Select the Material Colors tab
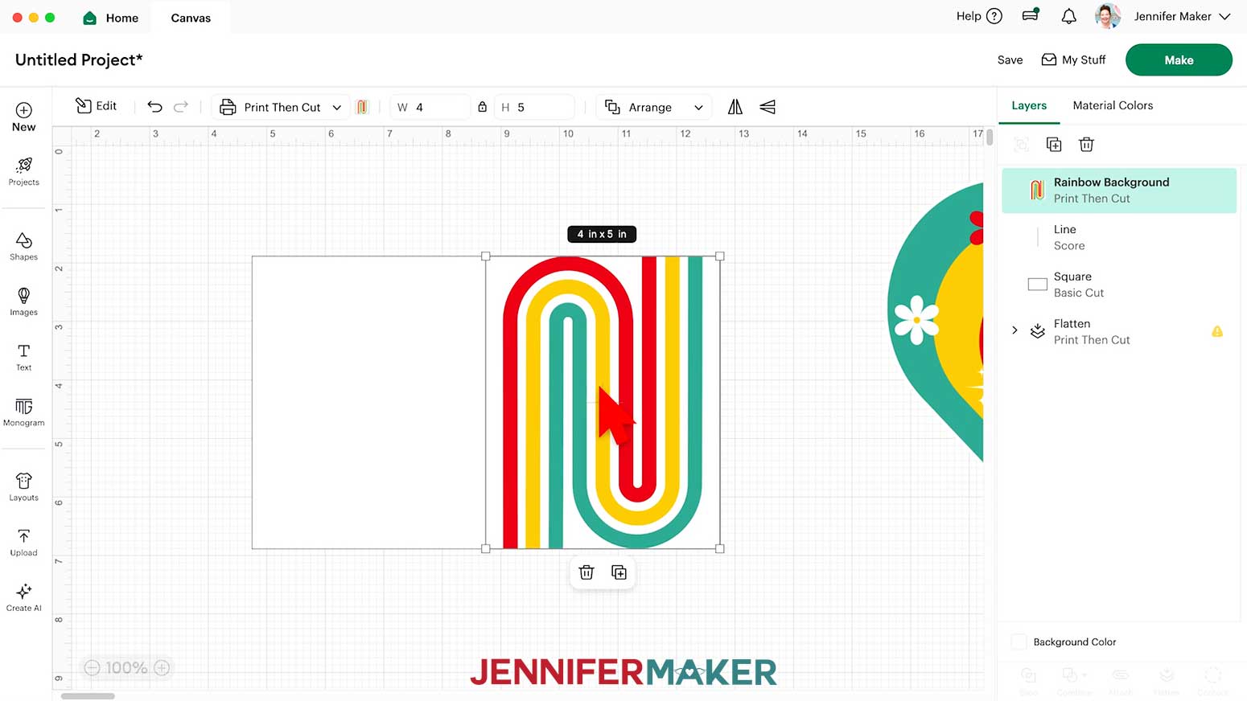The image size is (1247, 701). pos(1113,105)
